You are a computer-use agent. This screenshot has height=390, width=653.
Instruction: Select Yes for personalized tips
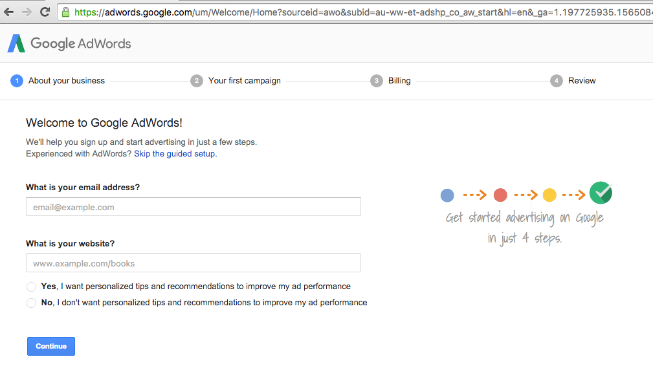32,287
